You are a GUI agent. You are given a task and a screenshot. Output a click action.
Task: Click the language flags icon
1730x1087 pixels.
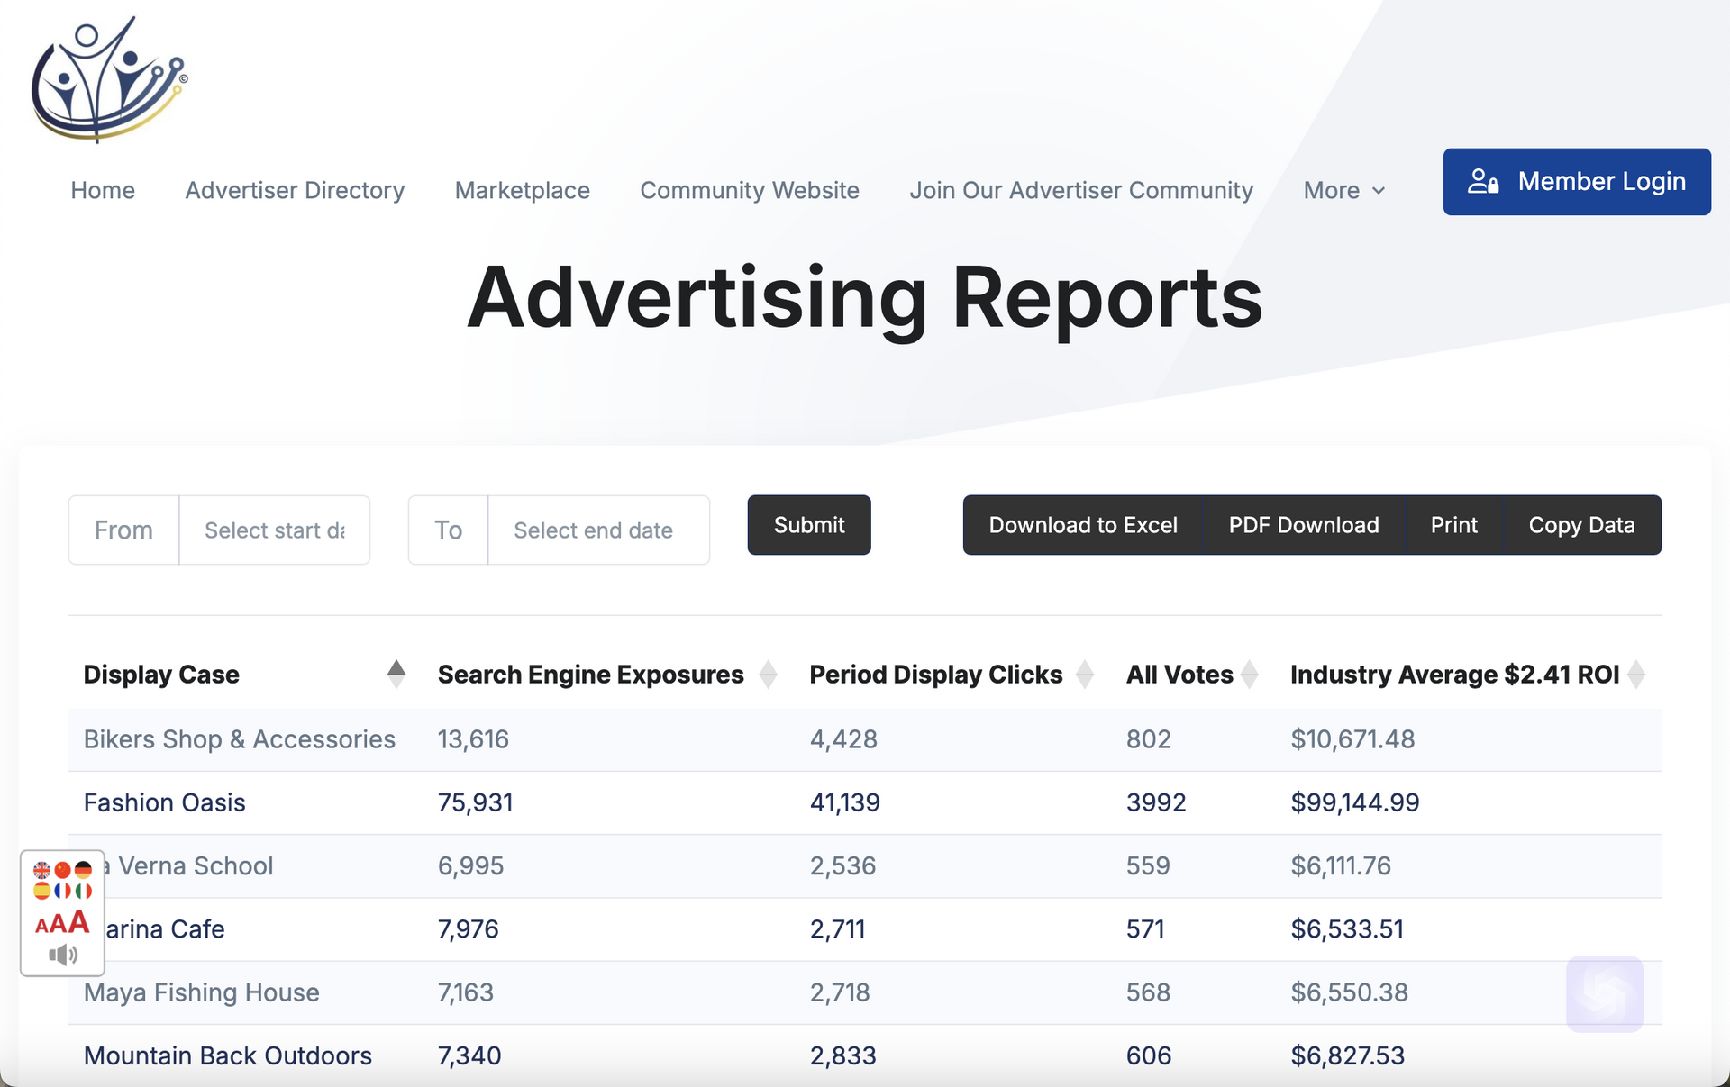[x=62, y=880]
